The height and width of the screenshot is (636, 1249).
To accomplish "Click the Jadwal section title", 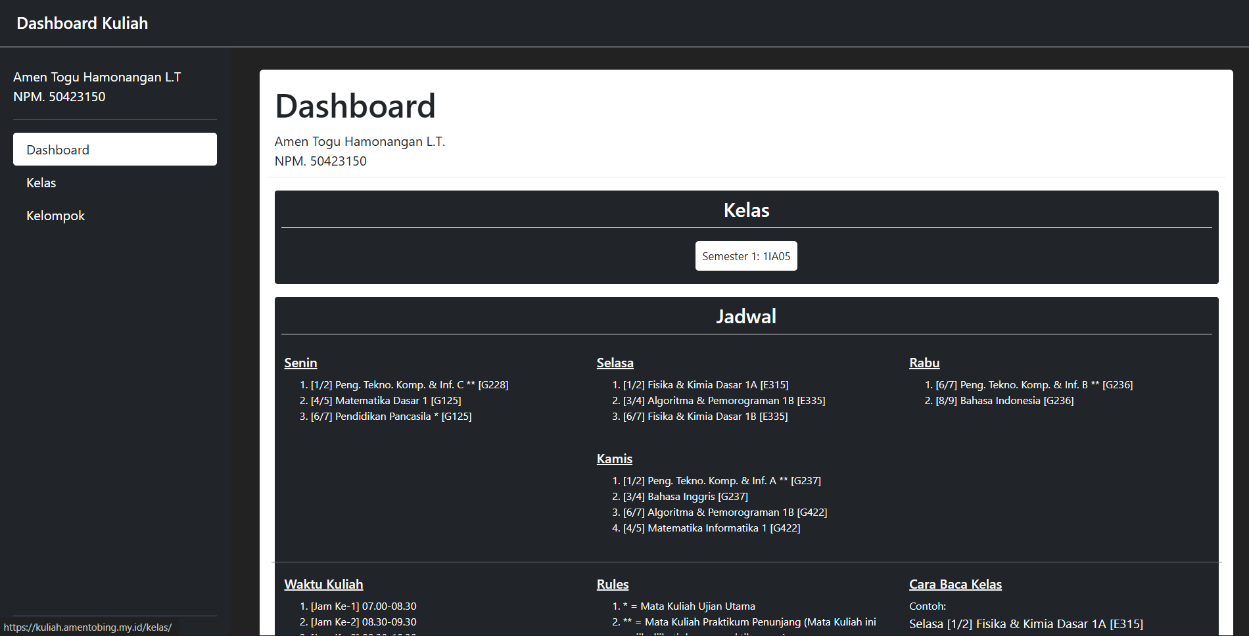I will click(745, 316).
